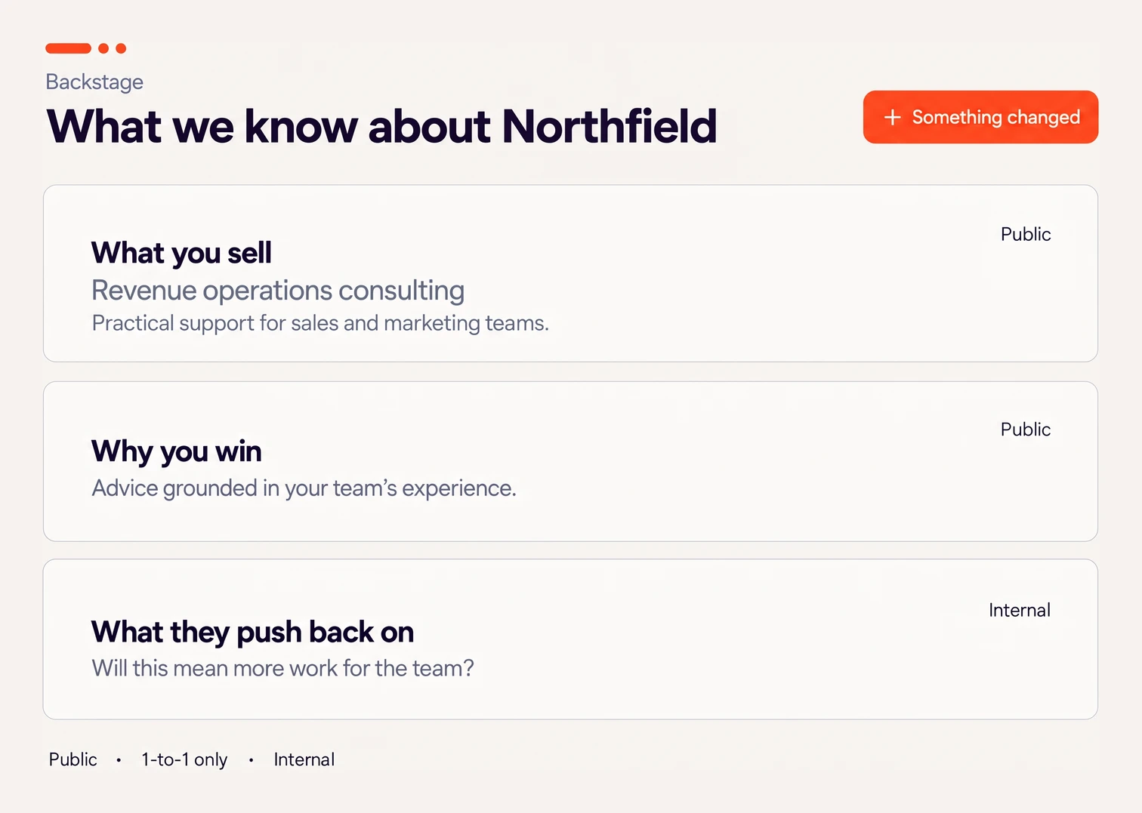
Task: Click the second orange dot in logo
Action: 121,48
